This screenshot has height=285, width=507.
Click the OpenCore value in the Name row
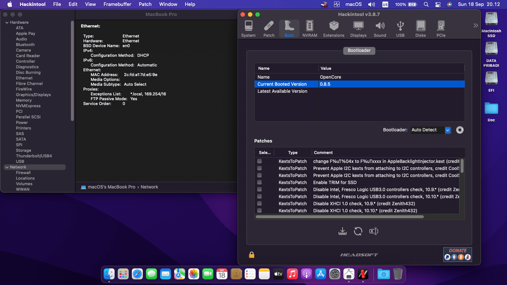pyautogui.click(x=330, y=77)
